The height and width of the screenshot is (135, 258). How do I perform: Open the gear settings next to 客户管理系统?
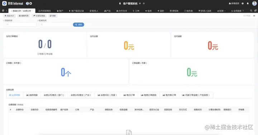(x=140, y=4)
